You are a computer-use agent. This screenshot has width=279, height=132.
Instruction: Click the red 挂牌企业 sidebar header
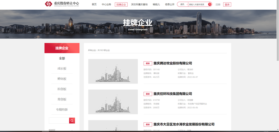click(62, 48)
